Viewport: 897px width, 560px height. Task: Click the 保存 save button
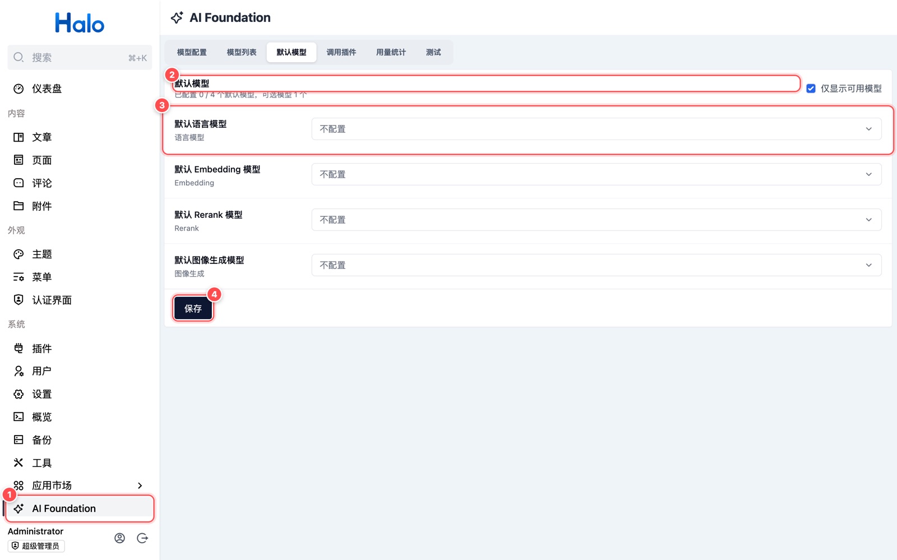pyautogui.click(x=193, y=309)
